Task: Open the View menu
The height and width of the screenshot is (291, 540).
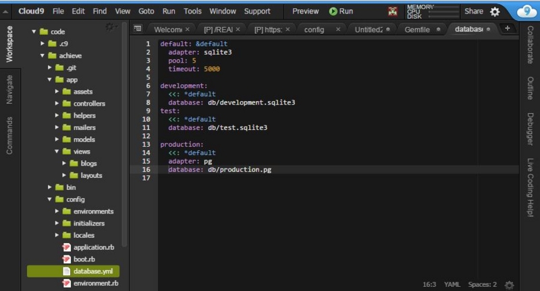Action: (x=123, y=11)
